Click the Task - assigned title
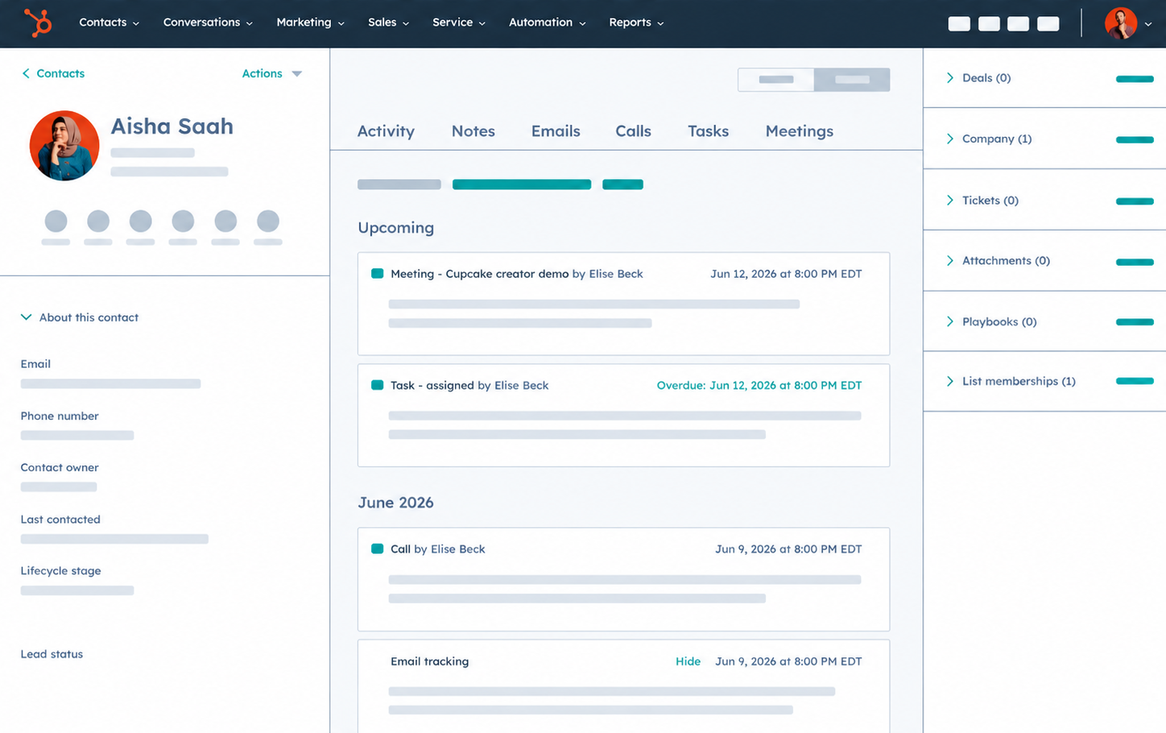This screenshot has width=1166, height=733. point(432,385)
